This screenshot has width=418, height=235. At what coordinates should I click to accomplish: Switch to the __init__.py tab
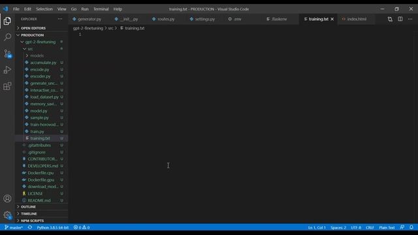click(129, 19)
